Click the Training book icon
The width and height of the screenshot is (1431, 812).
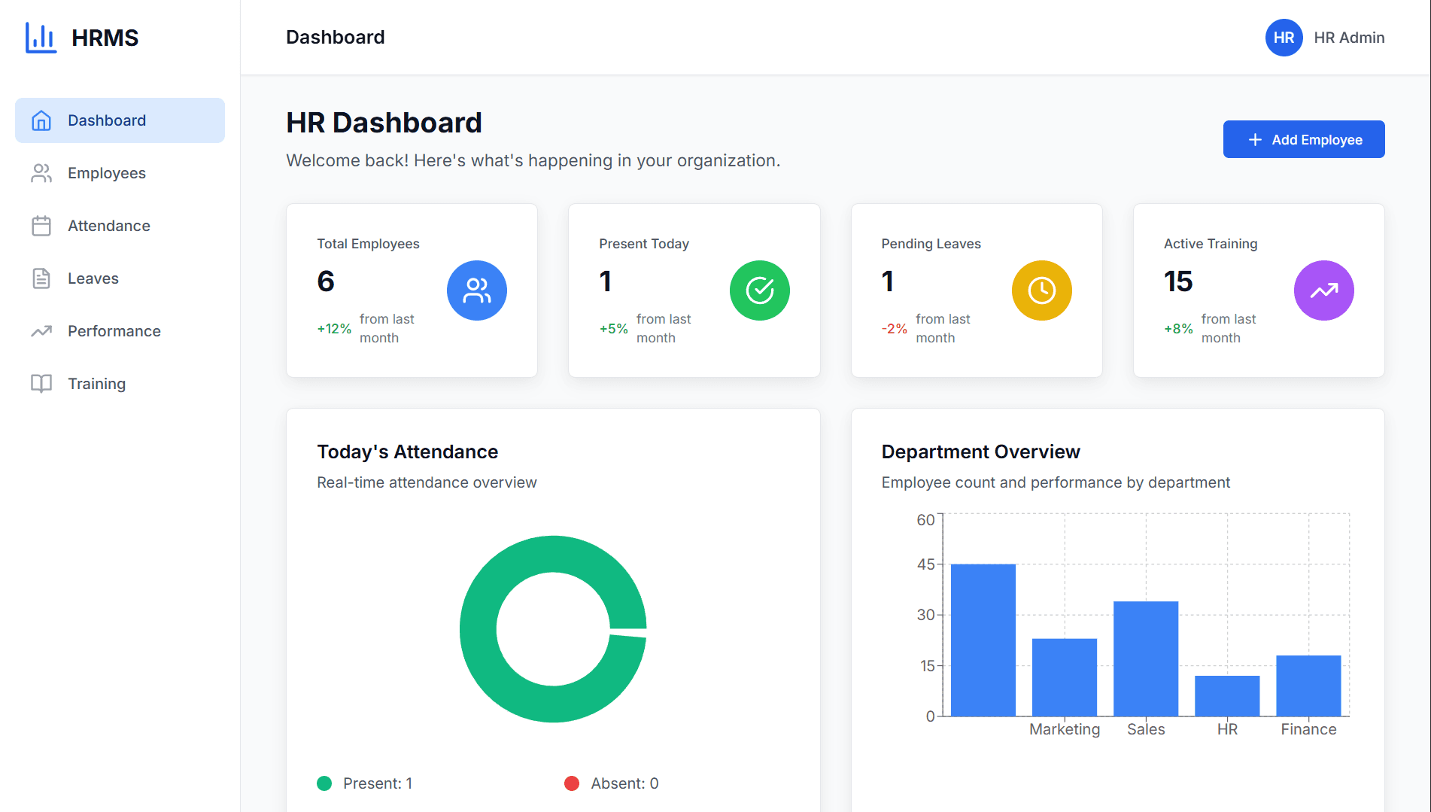pyautogui.click(x=41, y=383)
